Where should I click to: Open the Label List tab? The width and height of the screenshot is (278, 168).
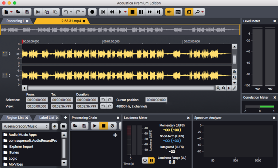[47, 118]
